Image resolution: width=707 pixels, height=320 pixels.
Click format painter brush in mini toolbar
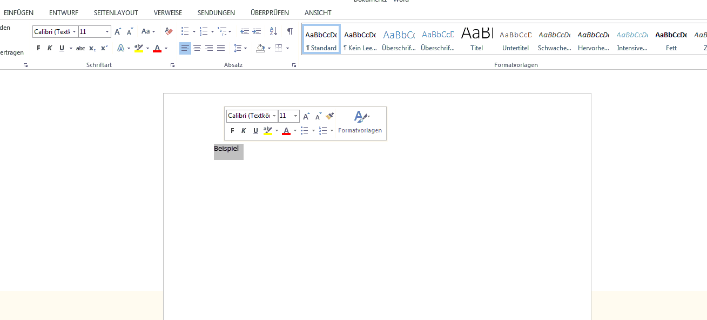(x=330, y=116)
